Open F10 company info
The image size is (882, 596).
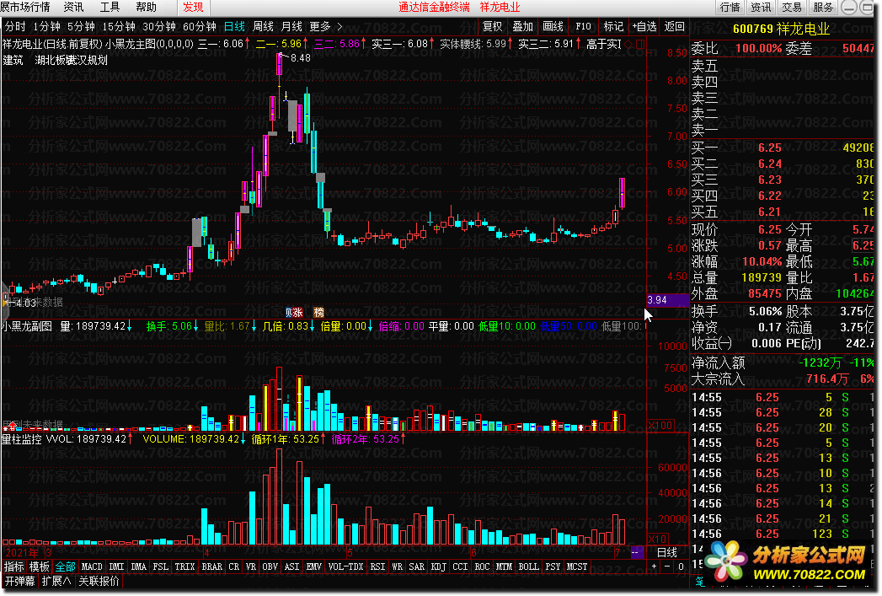pos(583,26)
